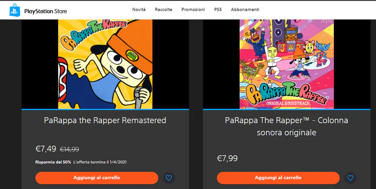Open the Original Soundtrack cover image
Image resolution: width=376 pixels, height=189 pixels.
tap(287, 64)
